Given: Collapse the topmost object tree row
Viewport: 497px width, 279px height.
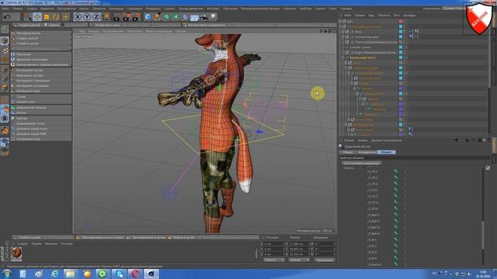Looking at the screenshot, I should (340, 21).
